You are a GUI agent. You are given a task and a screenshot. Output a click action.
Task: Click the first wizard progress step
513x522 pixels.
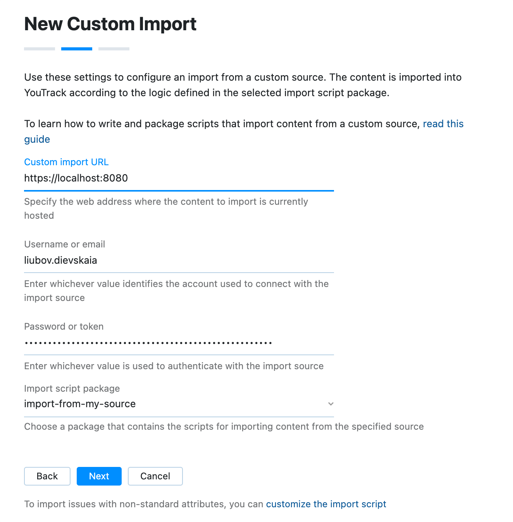(39, 48)
